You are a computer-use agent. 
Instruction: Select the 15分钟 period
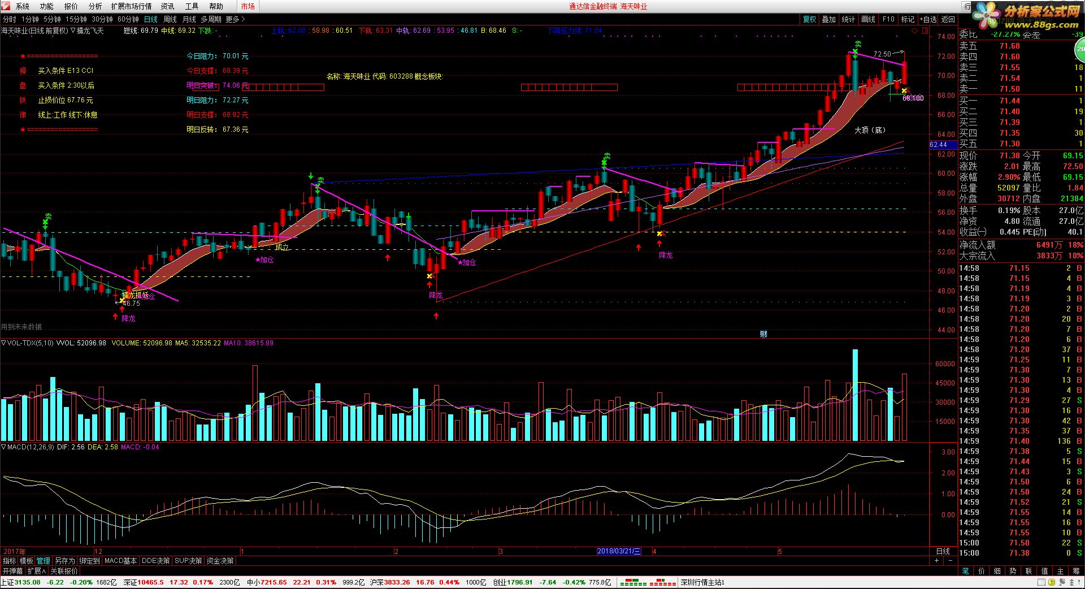(x=76, y=19)
